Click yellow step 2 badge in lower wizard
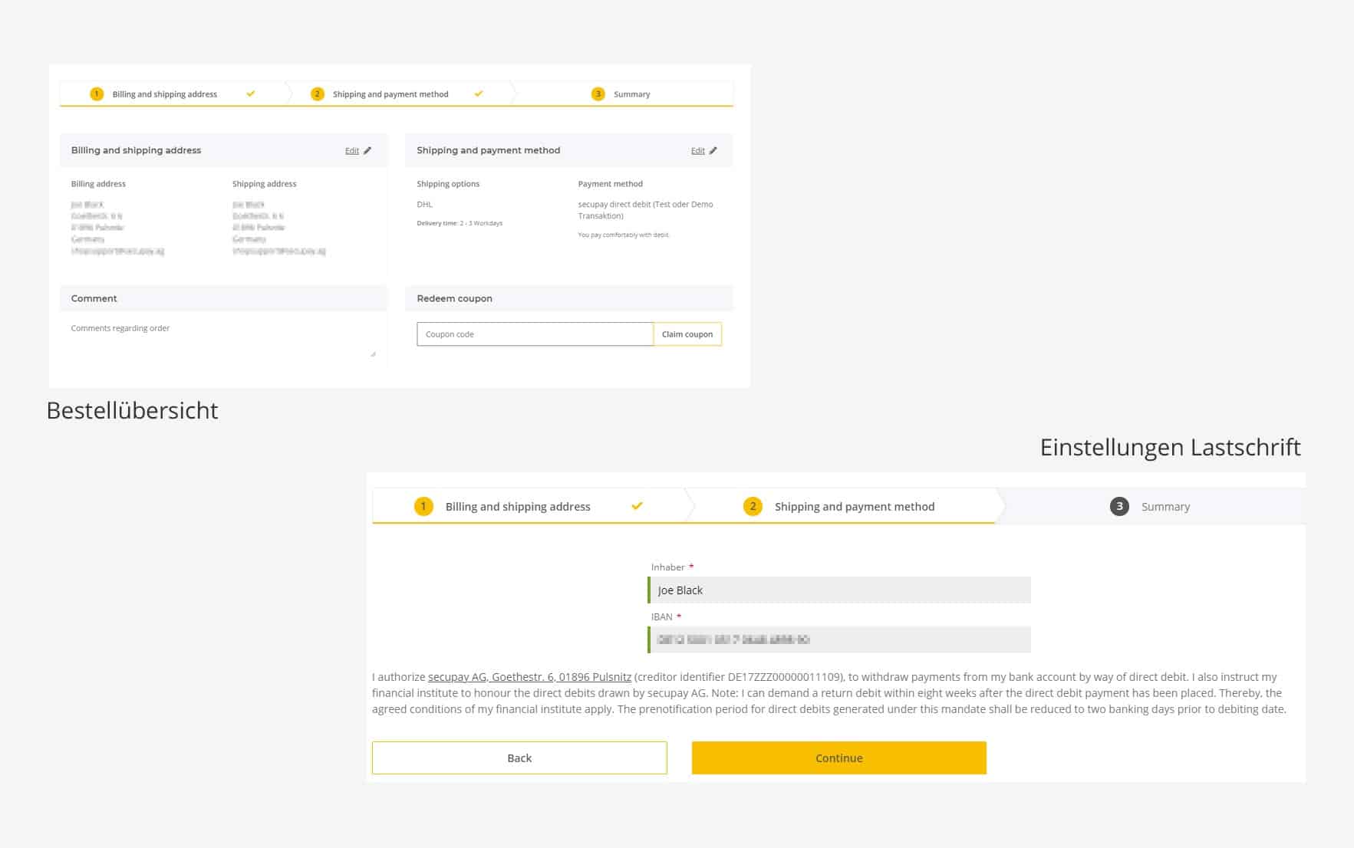This screenshot has height=848, width=1354. tap(753, 506)
